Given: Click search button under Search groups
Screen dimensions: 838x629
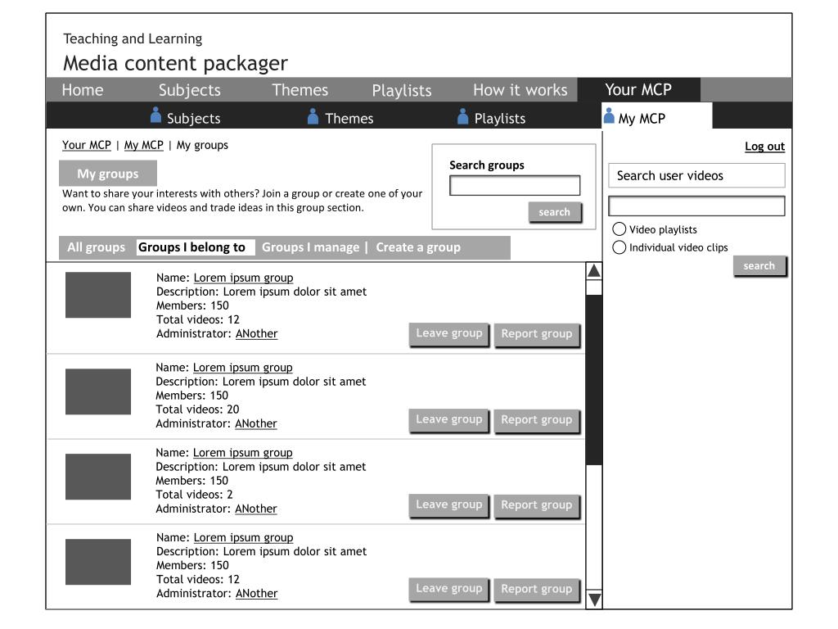Looking at the screenshot, I should 555,212.
